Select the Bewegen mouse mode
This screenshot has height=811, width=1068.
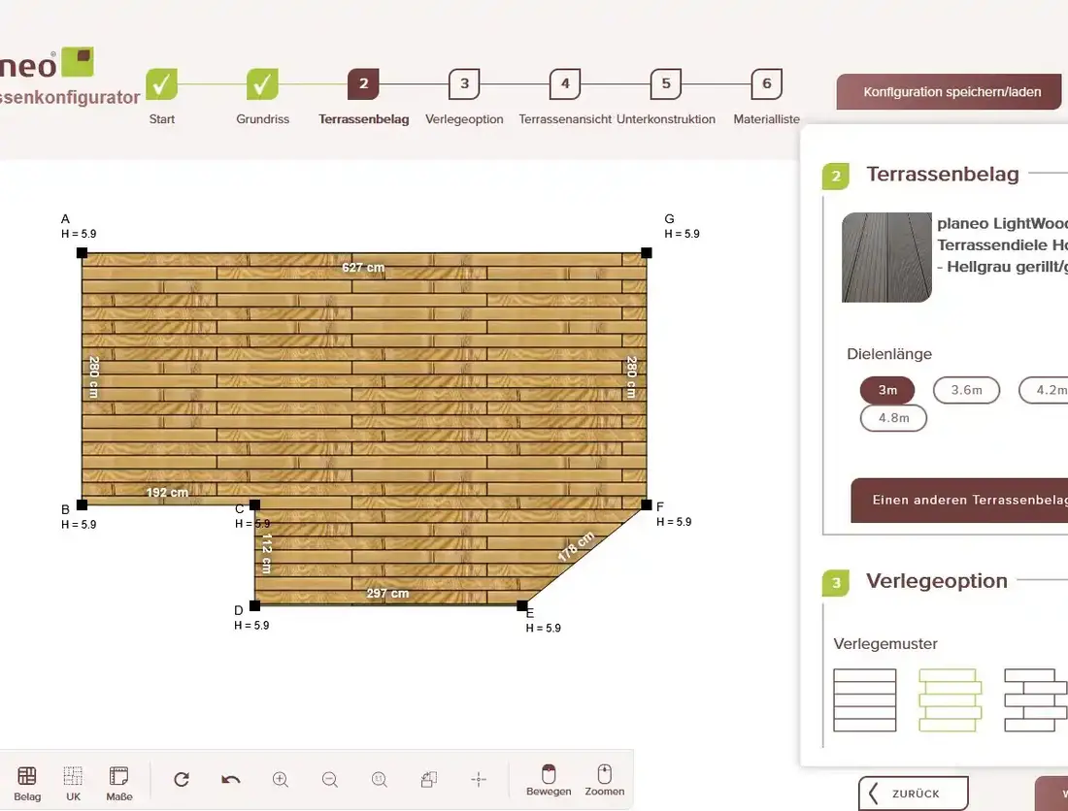tap(549, 777)
